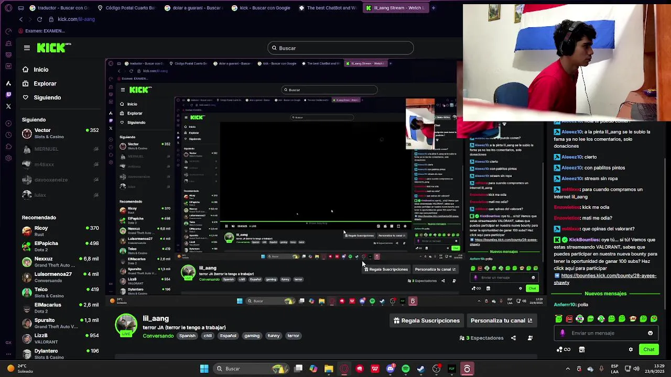Open the chat settings gear
This screenshot has height=377, width=671.
point(631,349)
